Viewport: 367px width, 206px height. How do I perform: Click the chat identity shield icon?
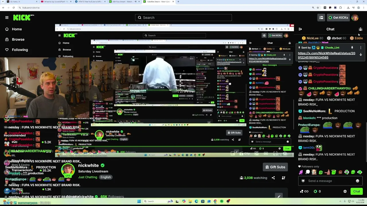[x=303, y=181]
